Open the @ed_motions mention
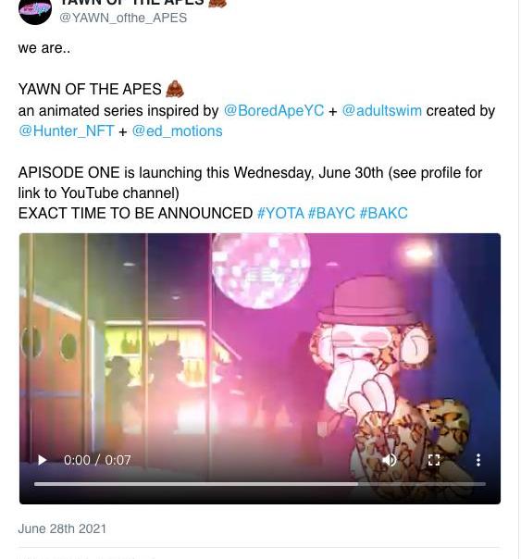The image size is (521, 559). (x=177, y=130)
